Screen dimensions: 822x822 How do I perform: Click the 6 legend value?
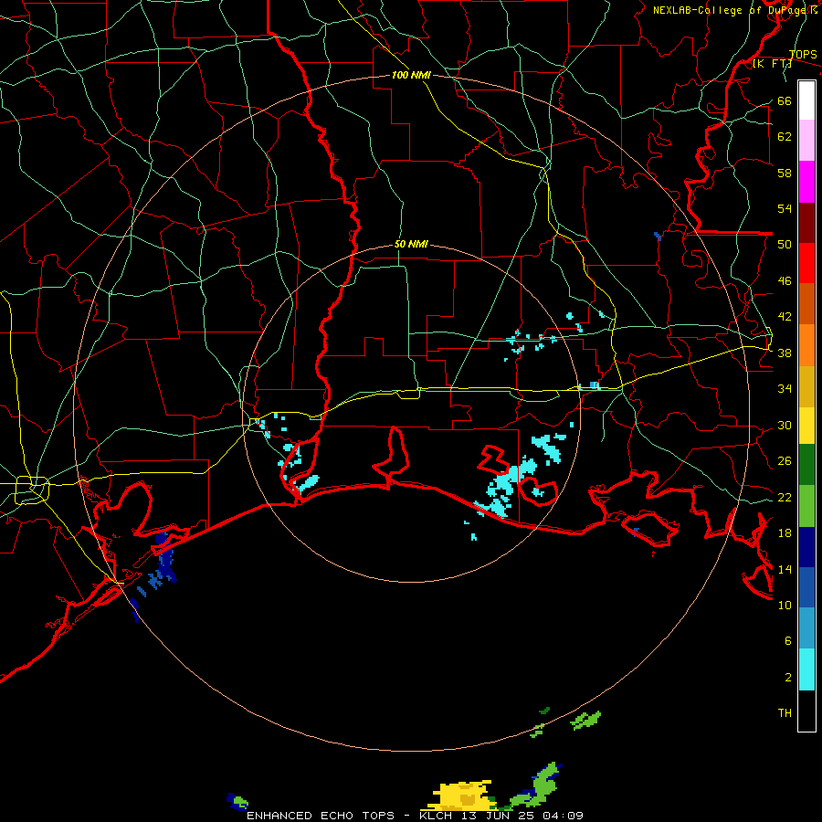(x=788, y=640)
